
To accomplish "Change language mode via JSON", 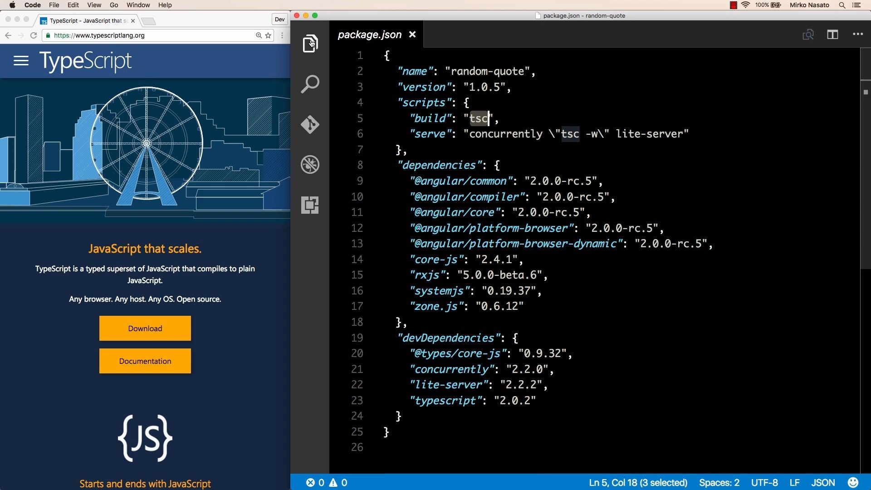I will click(823, 483).
